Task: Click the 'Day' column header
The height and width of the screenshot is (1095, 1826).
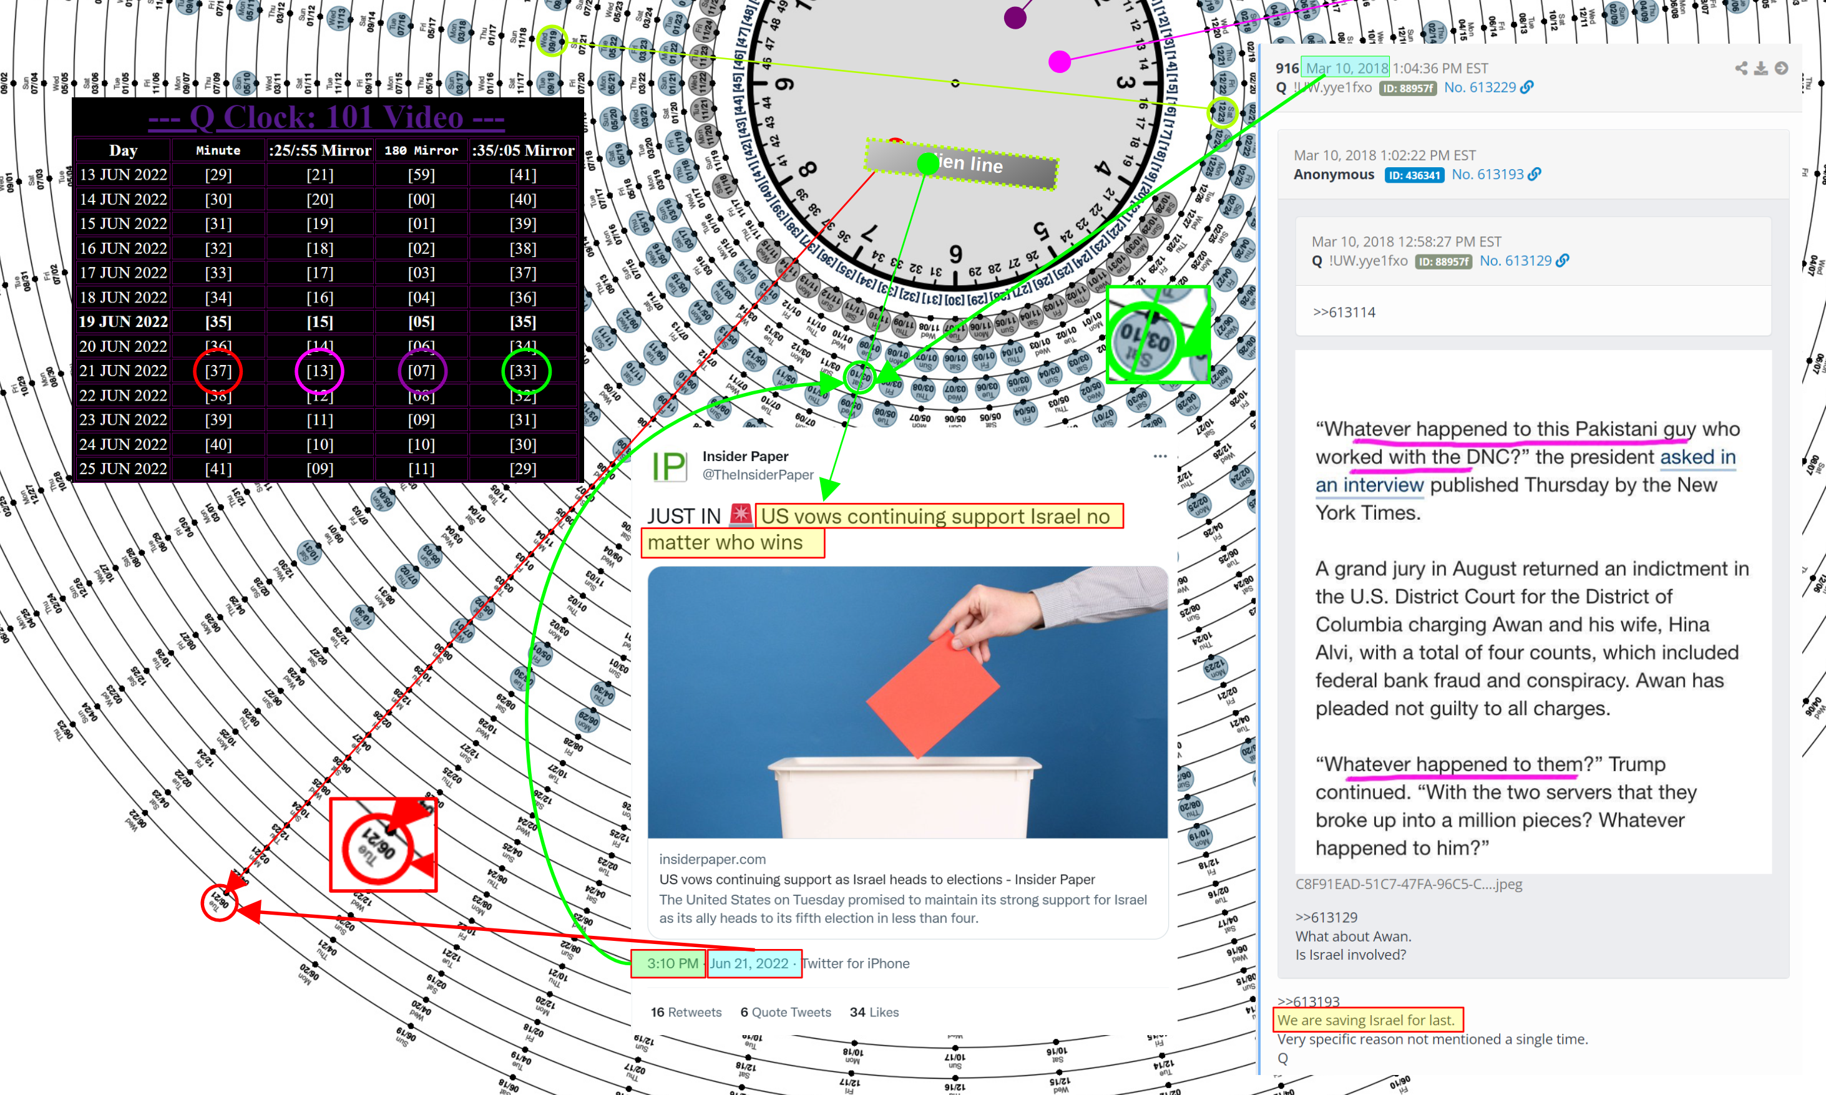Action: [123, 150]
